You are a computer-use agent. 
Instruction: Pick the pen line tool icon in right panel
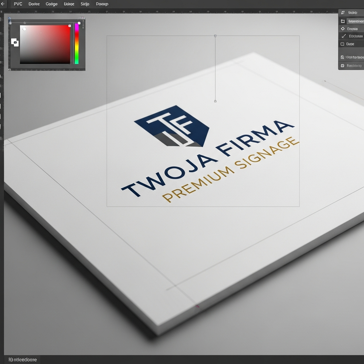[342, 36]
